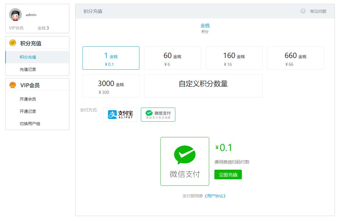This screenshot has width=341, height=221.
Task: Choose the 60 金钱 for ¥6 package
Action: point(172,58)
